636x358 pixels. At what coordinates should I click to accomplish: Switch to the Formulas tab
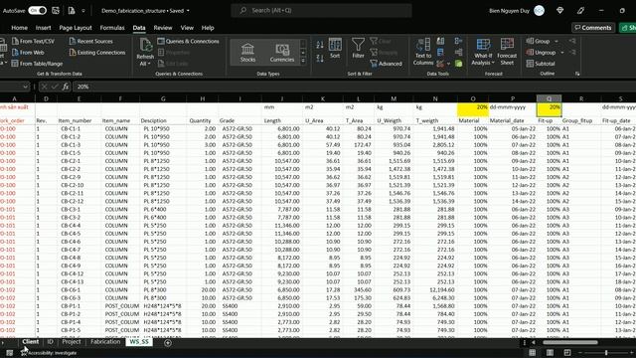(112, 28)
